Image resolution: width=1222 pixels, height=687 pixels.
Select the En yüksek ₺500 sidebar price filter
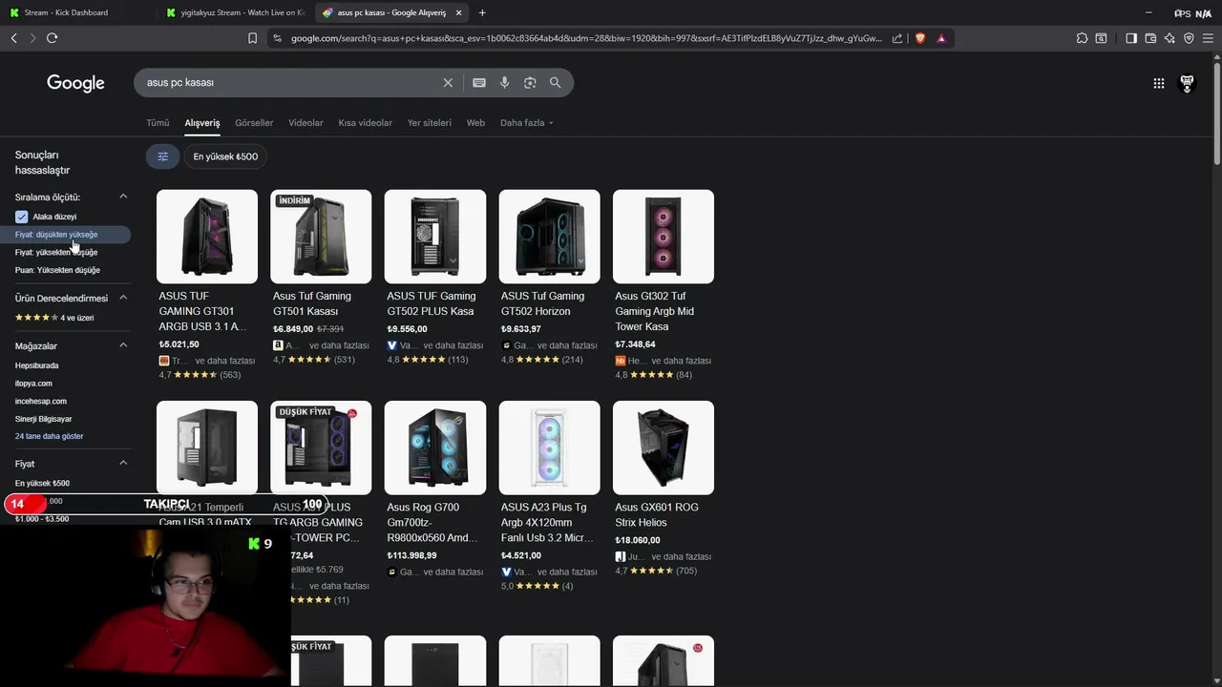[42, 484]
